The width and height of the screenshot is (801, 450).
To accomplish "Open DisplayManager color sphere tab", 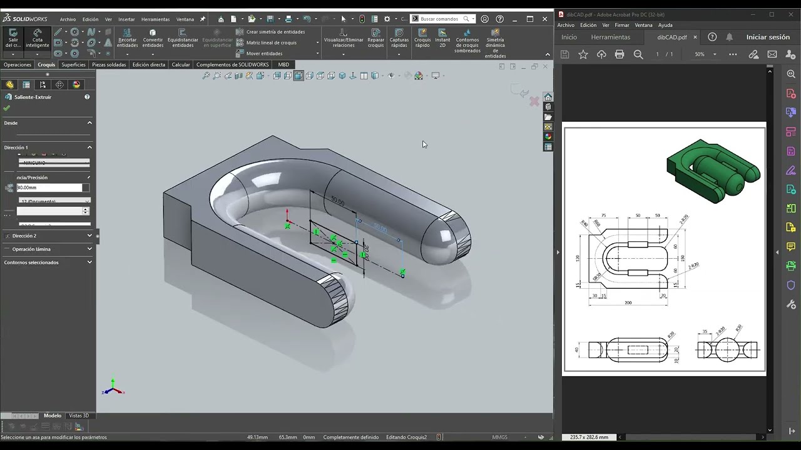I will [x=76, y=85].
